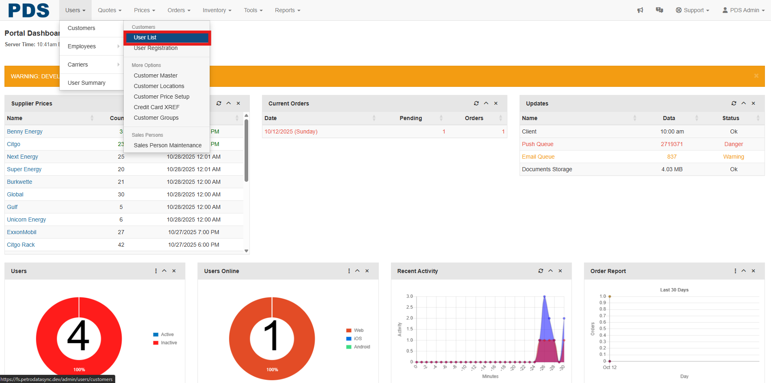Open Users panel options menu icon
The width and height of the screenshot is (771, 383).
pyautogui.click(x=156, y=271)
